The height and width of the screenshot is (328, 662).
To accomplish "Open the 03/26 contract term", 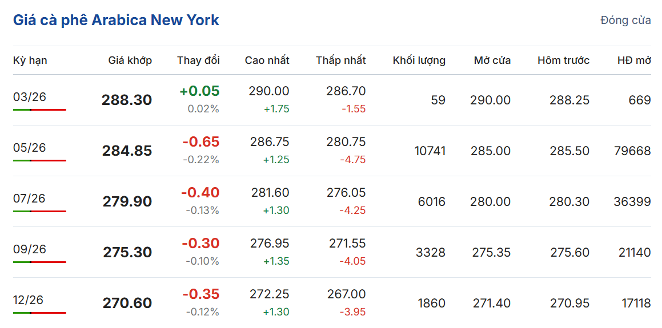I will (30, 97).
